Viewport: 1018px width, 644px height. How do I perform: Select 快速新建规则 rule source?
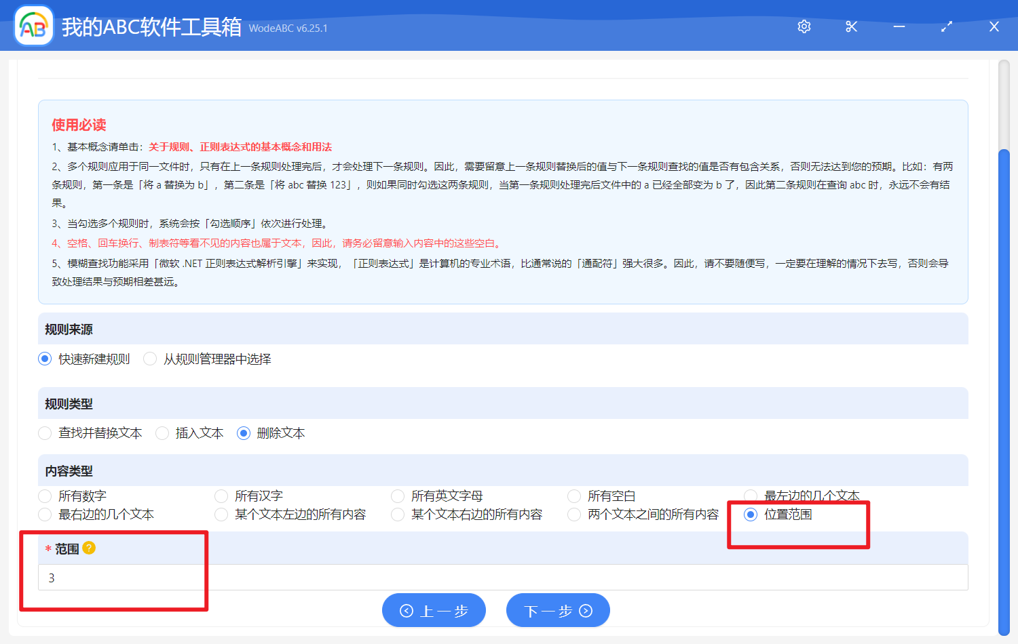[x=45, y=359]
